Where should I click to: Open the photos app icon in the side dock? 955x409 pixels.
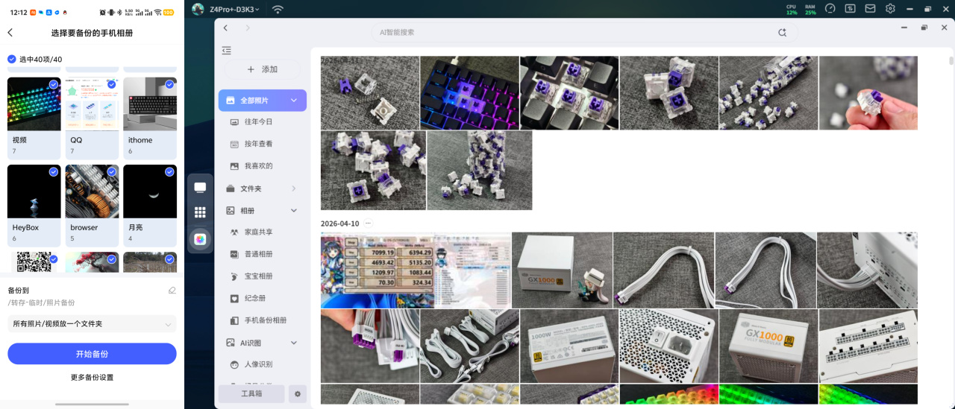[200, 239]
